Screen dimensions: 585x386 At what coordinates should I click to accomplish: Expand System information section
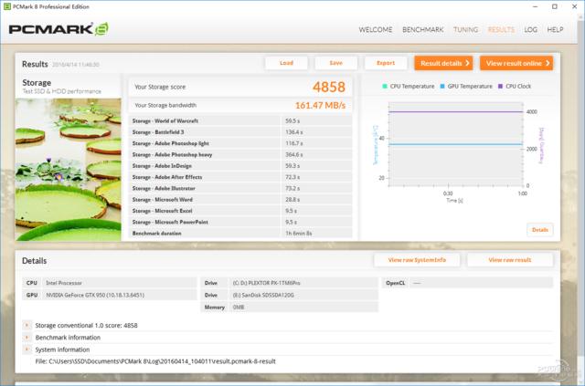pyautogui.click(x=27, y=349)
